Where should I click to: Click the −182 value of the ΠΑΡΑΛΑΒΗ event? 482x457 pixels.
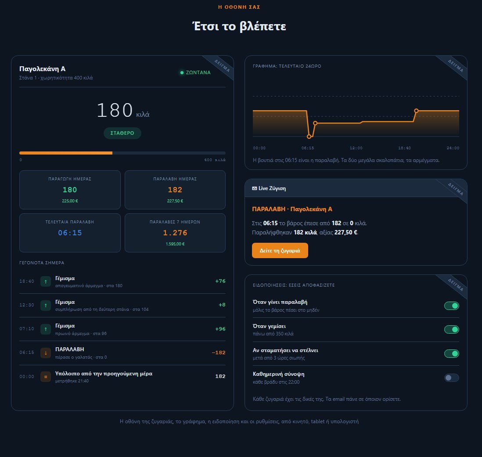click(x=219, y=353)
